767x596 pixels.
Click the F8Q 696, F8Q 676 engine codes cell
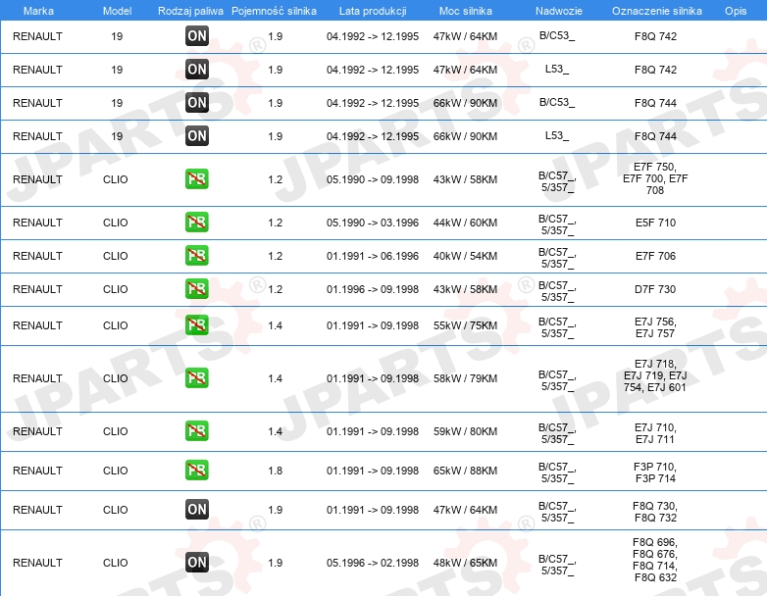point(655,560)
